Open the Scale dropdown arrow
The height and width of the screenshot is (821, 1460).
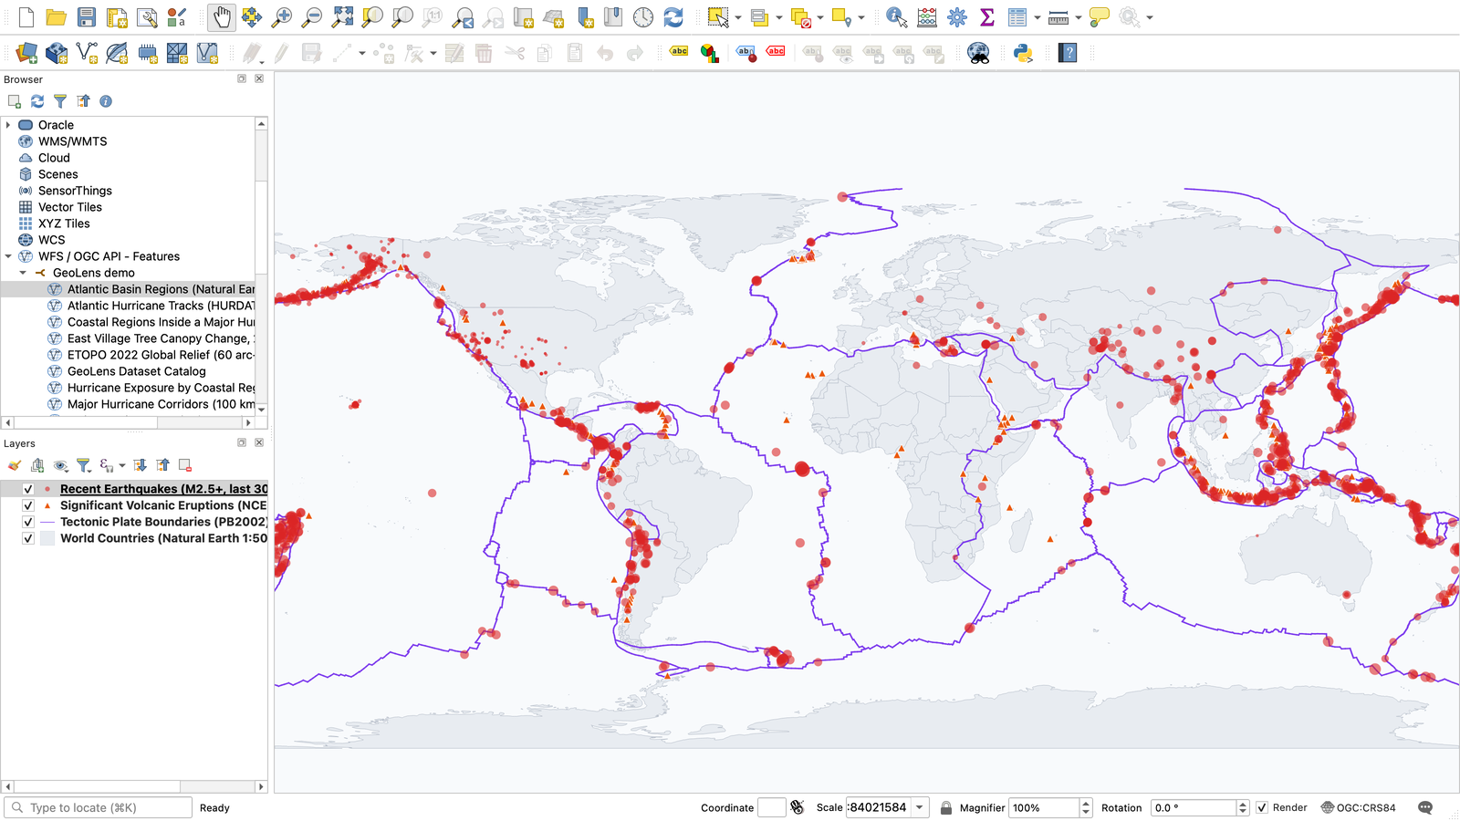[920, 807]
